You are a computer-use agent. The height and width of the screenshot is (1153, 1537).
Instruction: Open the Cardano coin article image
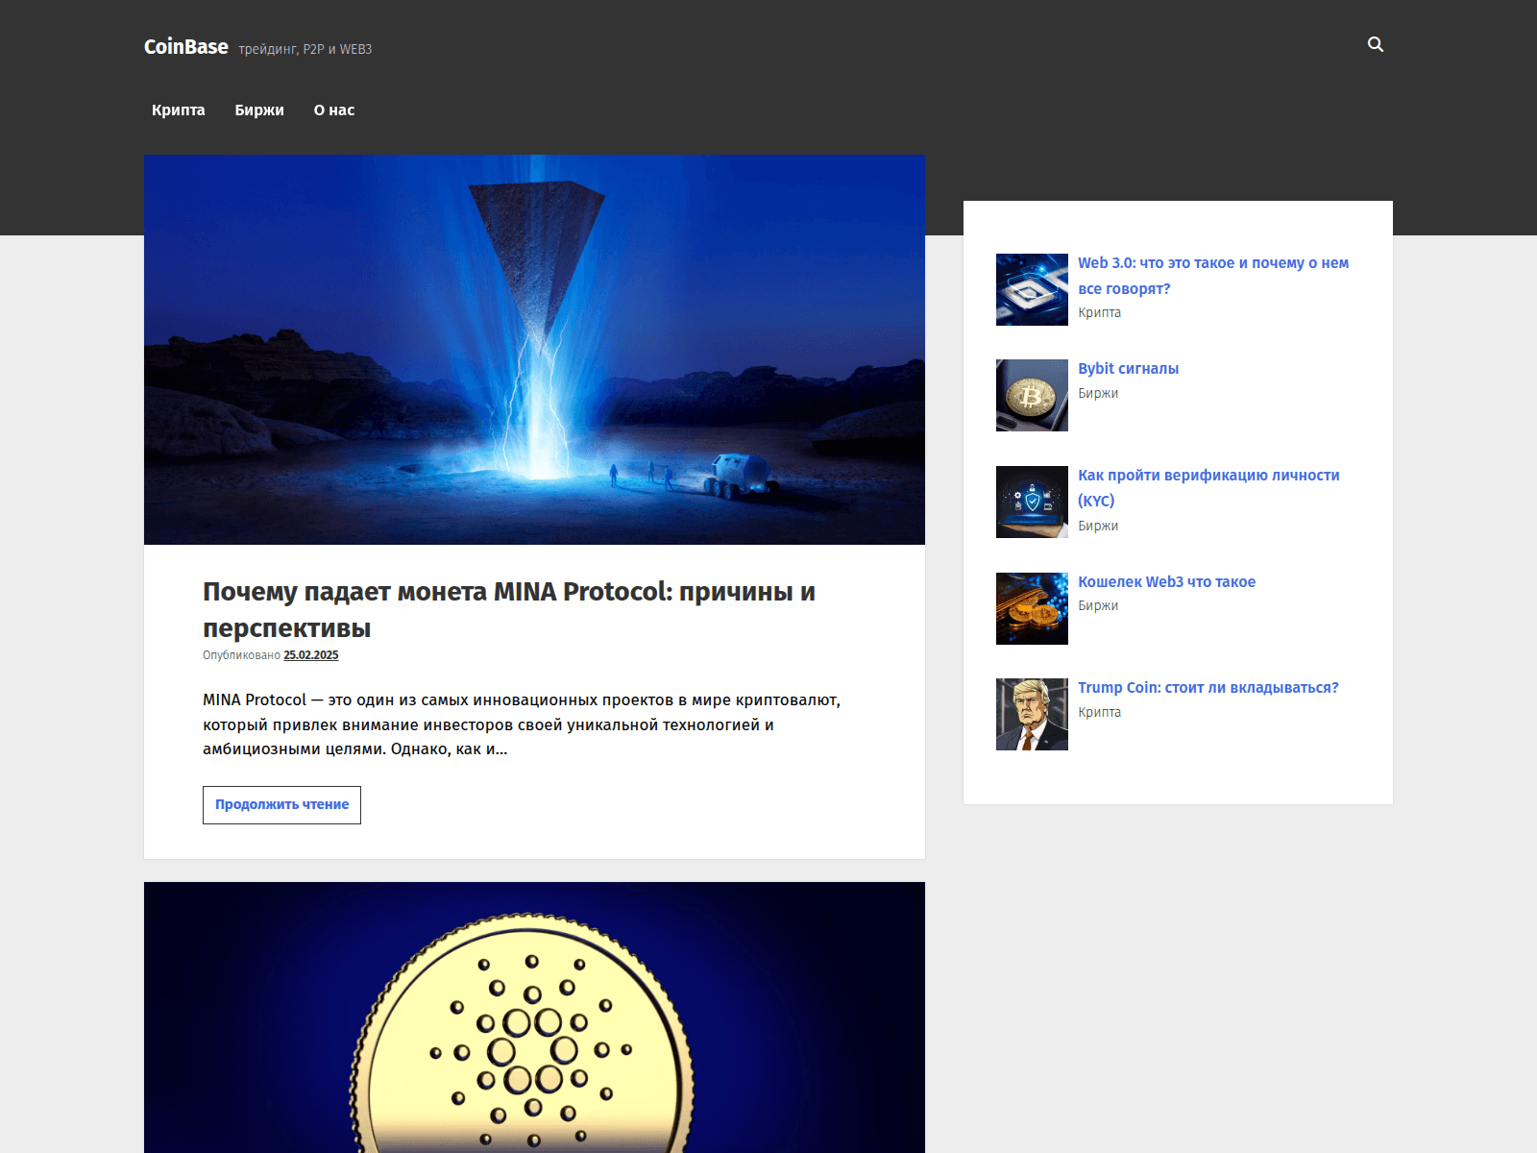pyautogui.click(x=534, y=1018)
